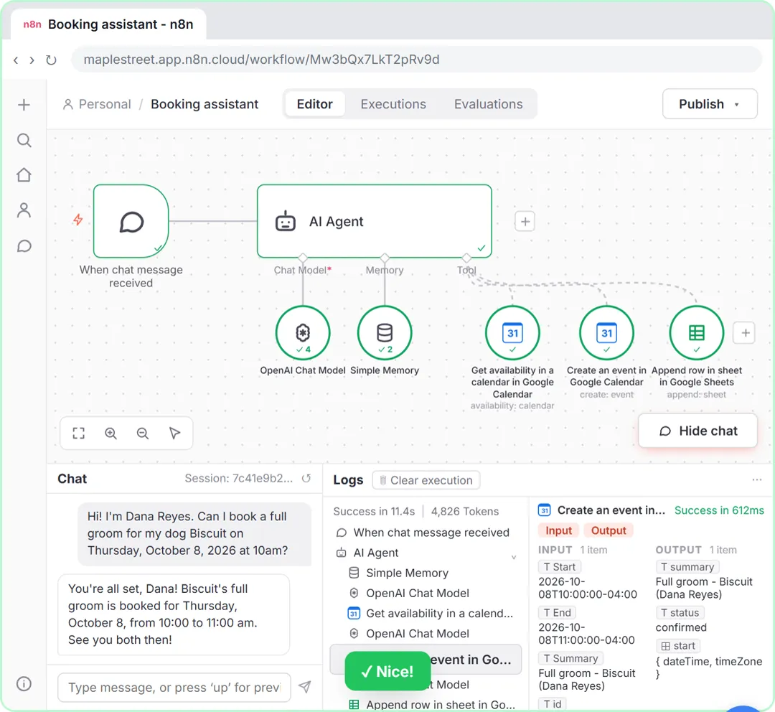Zoom in on the canvas
The image size is (775, 712).
click(111, 434)
